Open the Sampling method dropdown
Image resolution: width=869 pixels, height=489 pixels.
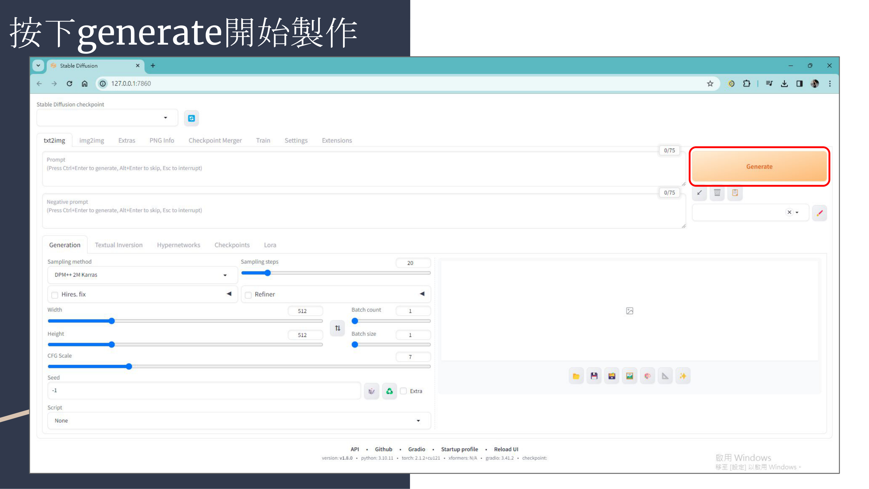(142, 275)
